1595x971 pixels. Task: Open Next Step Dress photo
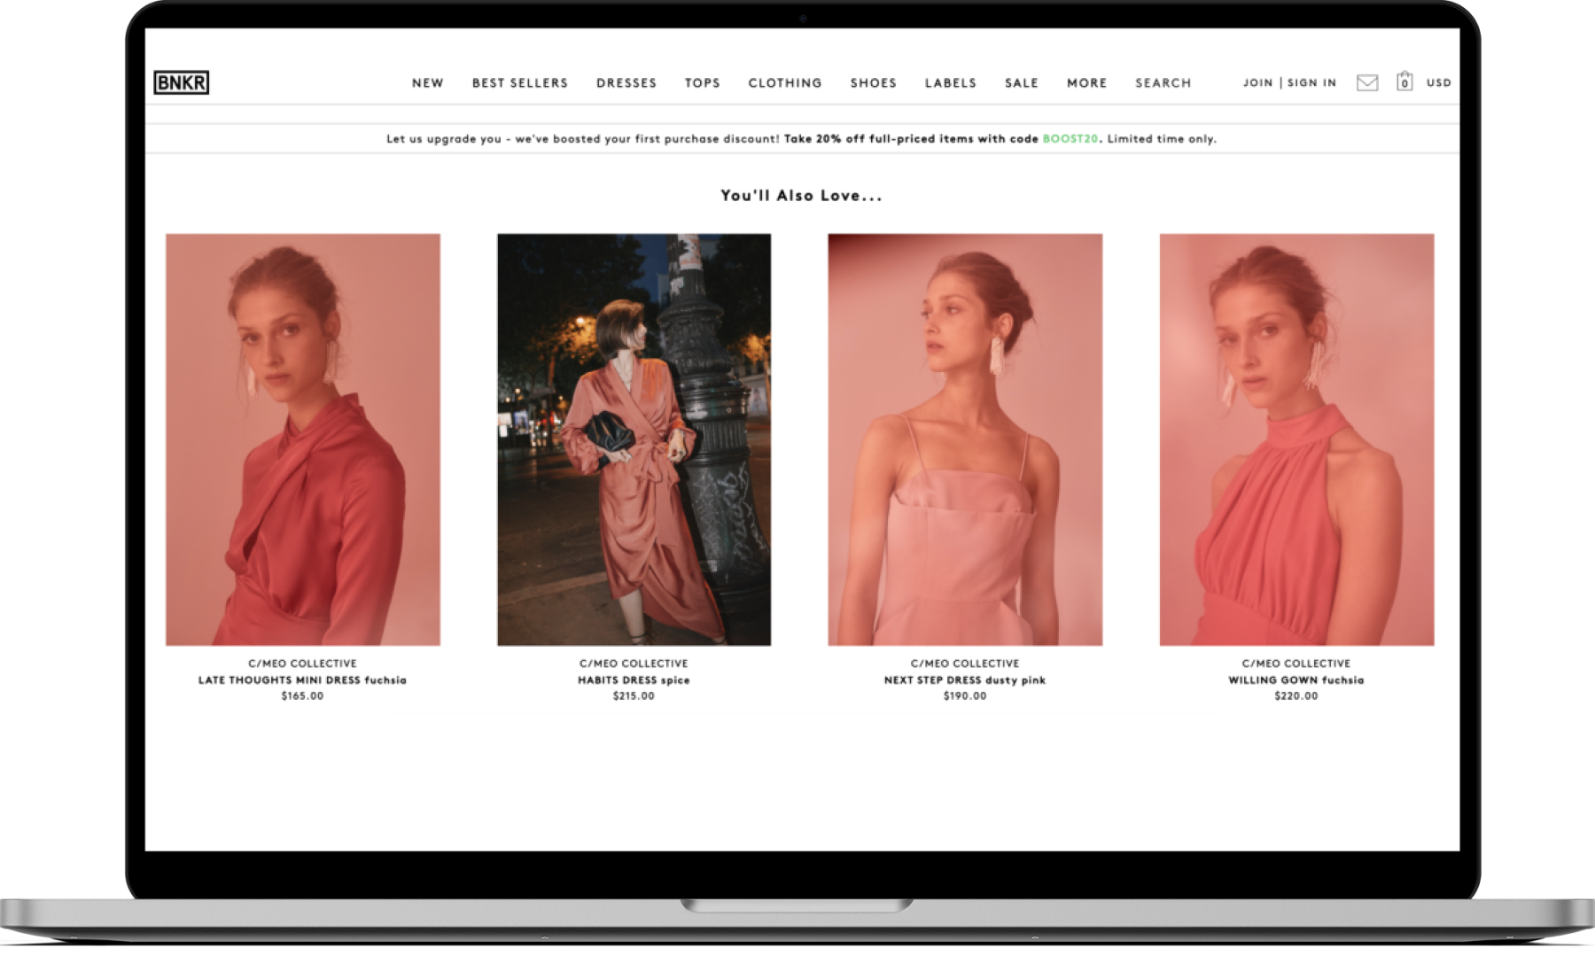965,439
